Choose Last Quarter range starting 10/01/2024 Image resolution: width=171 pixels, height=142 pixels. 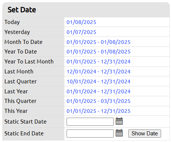coord(99,82)
